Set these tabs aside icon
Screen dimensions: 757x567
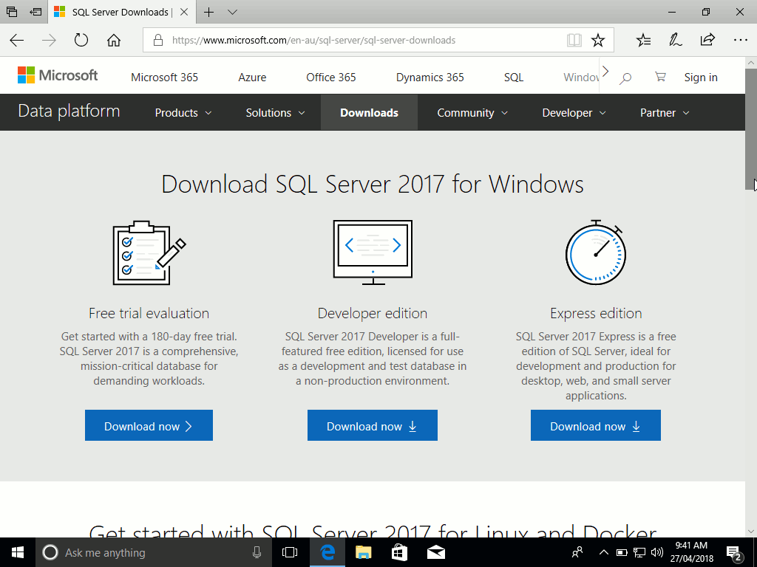click(35, 12)
